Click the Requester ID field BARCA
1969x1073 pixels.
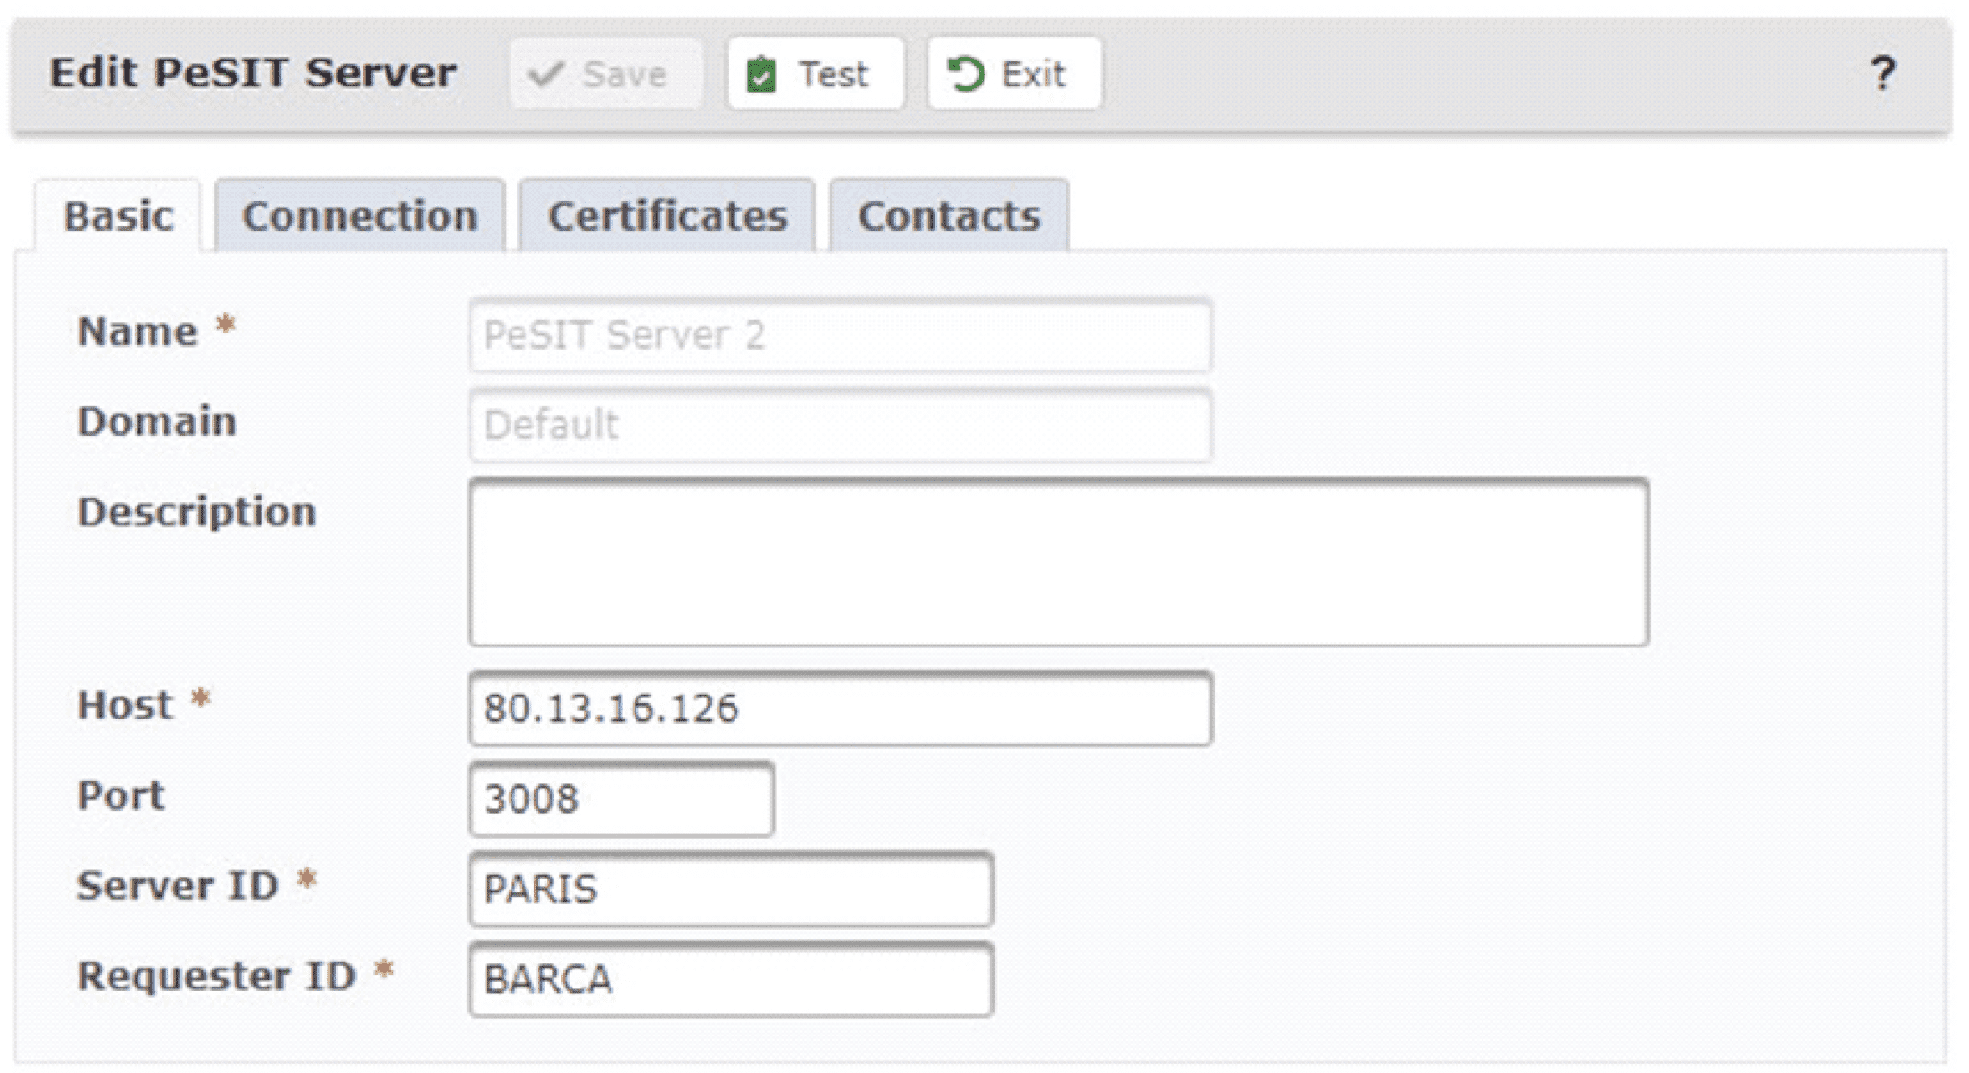pos(731,980)
